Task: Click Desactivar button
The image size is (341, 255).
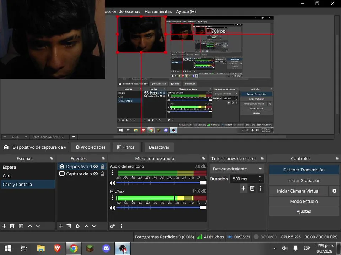Action: tap(159, 147)
